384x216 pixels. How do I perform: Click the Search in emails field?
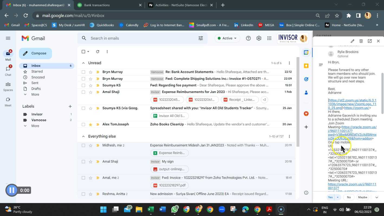(x=142, y=38)
